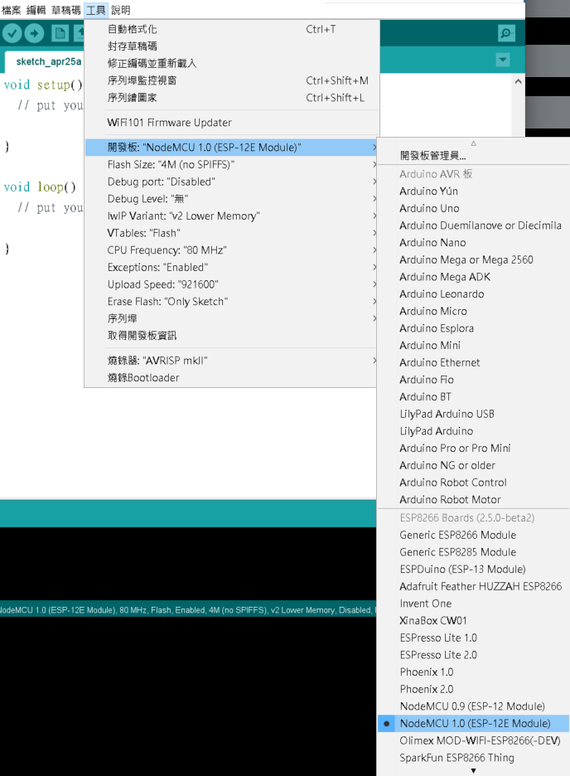Expand Exceptions Enabled submenu
Image resolution: width=570 pixels, height=776 pixels.
232,267
